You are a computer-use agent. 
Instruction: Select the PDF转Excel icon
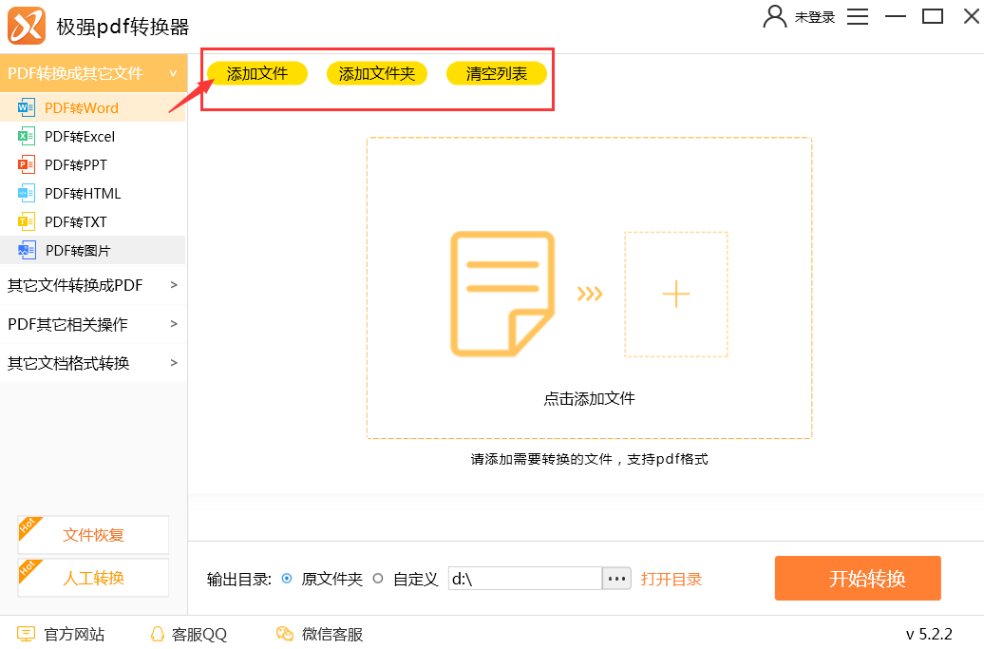(x=26, y=136)
